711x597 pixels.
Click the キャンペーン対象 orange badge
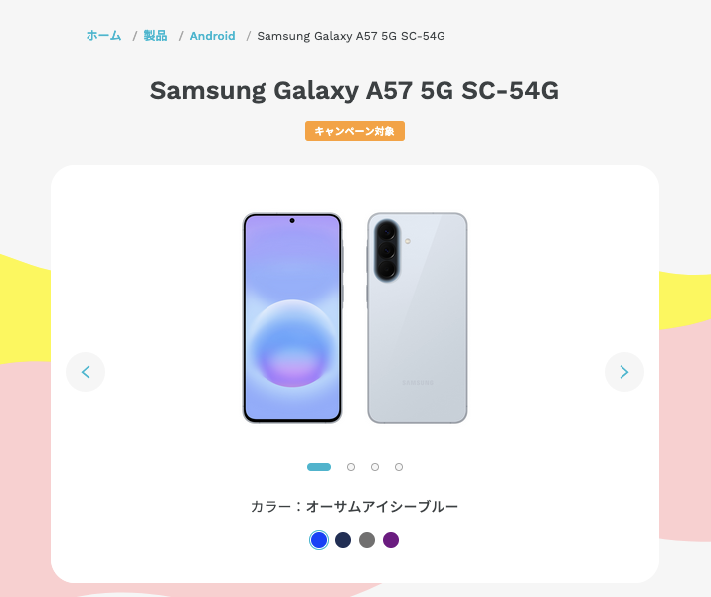tap(355, 131)
